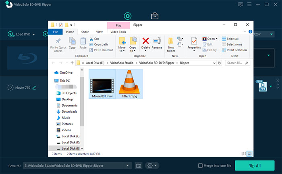Switch to the Share ribbon tab
The height and width of the screenshot is (174, 282).
coord(85,32)
